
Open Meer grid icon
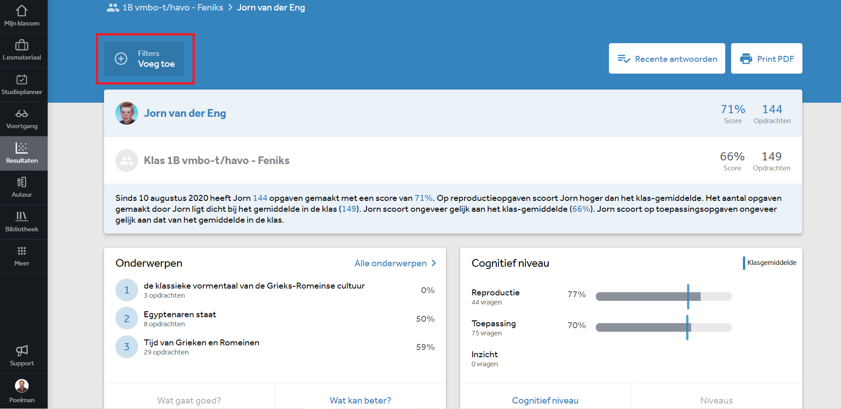click(x=22, y=251)
